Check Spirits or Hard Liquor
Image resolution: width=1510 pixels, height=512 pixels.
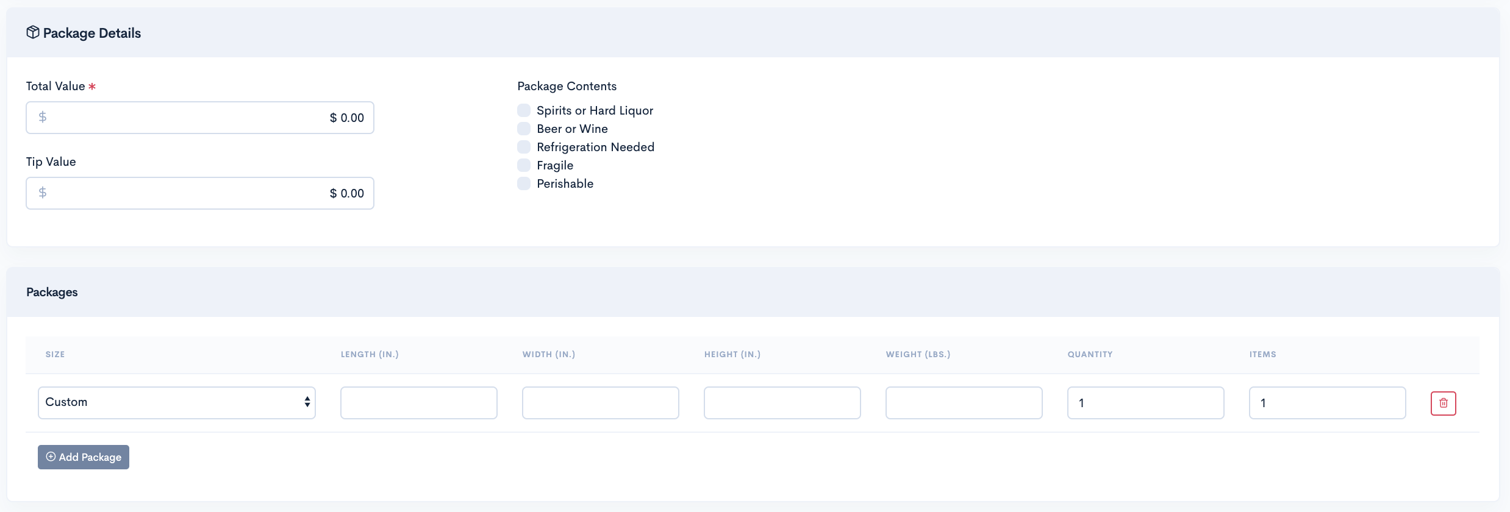[524, 110]
